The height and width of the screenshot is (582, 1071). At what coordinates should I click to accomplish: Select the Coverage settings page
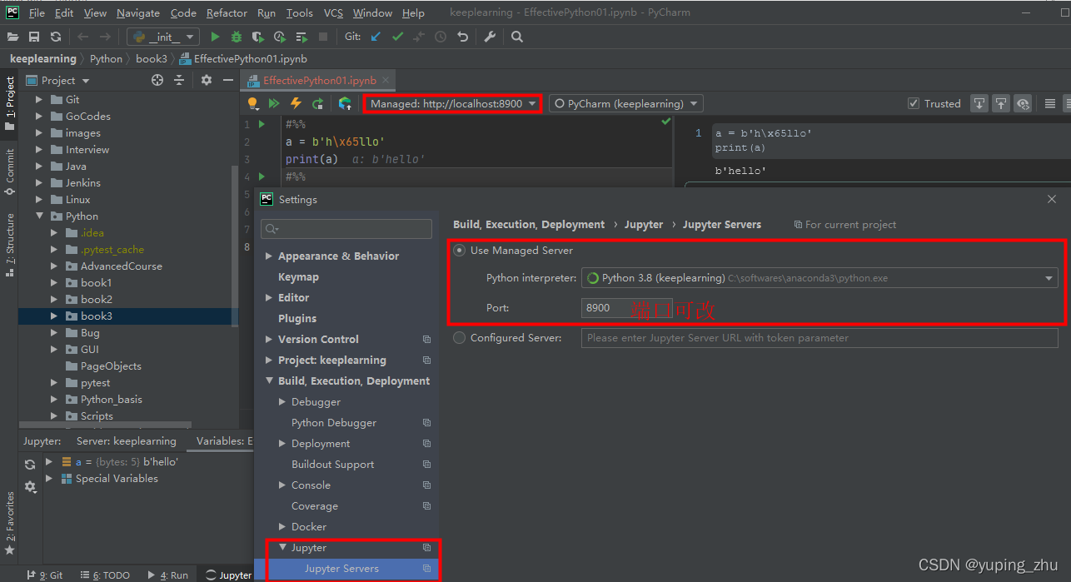tap(315, 505)
